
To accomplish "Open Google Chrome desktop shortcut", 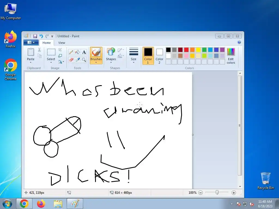I will (x=11, y=69).
